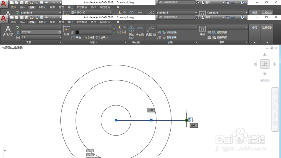Switch to the 默认 tab in front window
This screenshot has width=281, height=158.
(13, 22)
